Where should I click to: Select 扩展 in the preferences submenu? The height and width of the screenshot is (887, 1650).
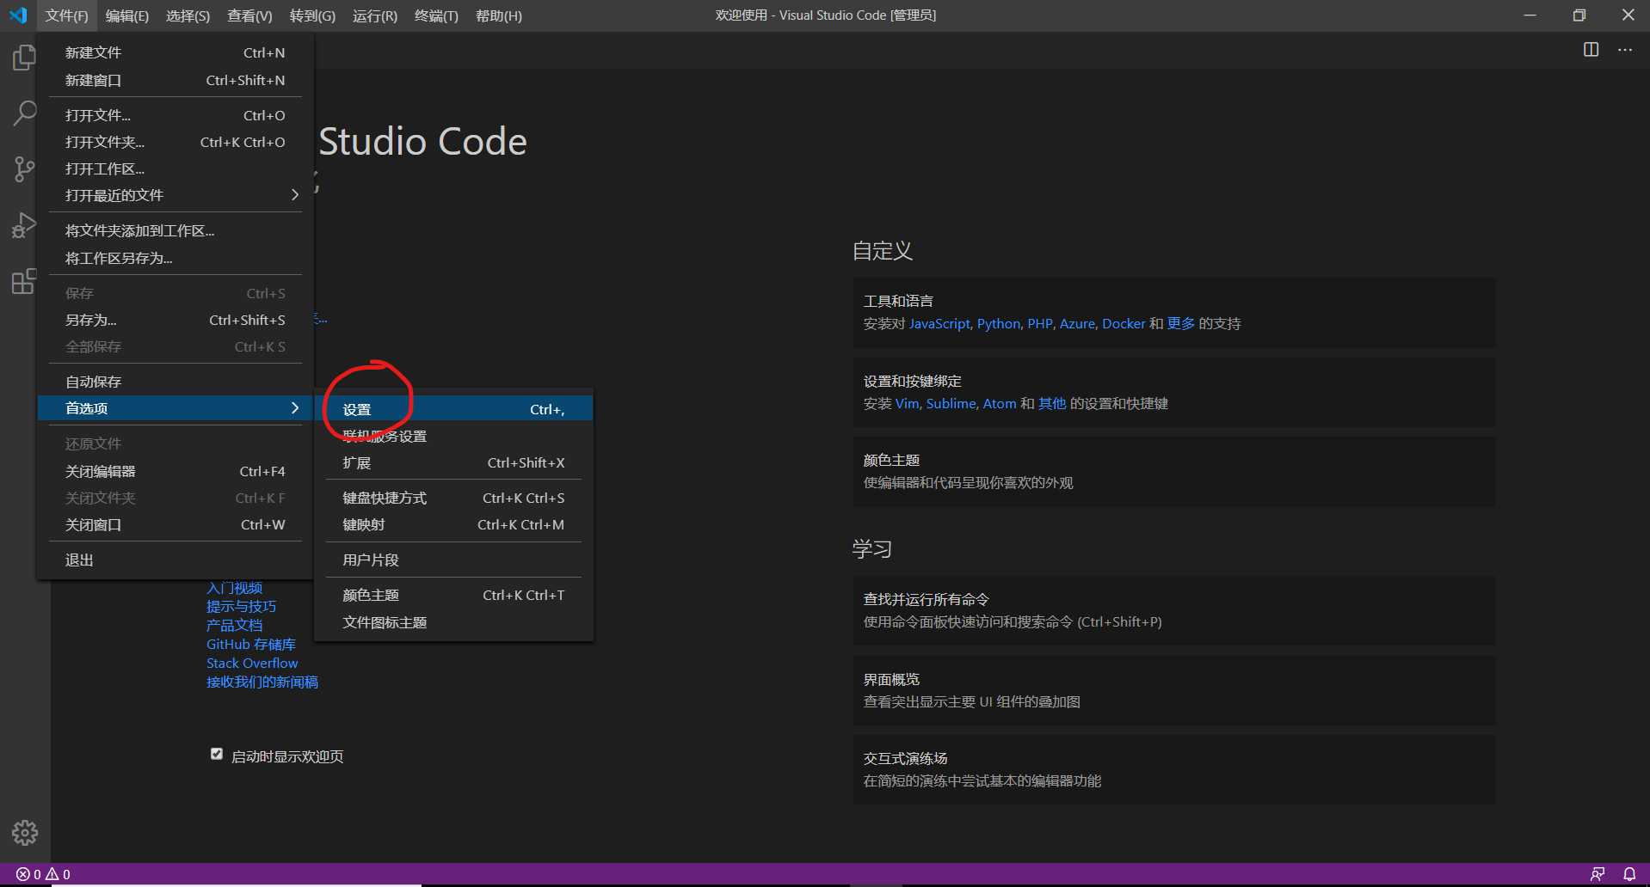[454, 463]
